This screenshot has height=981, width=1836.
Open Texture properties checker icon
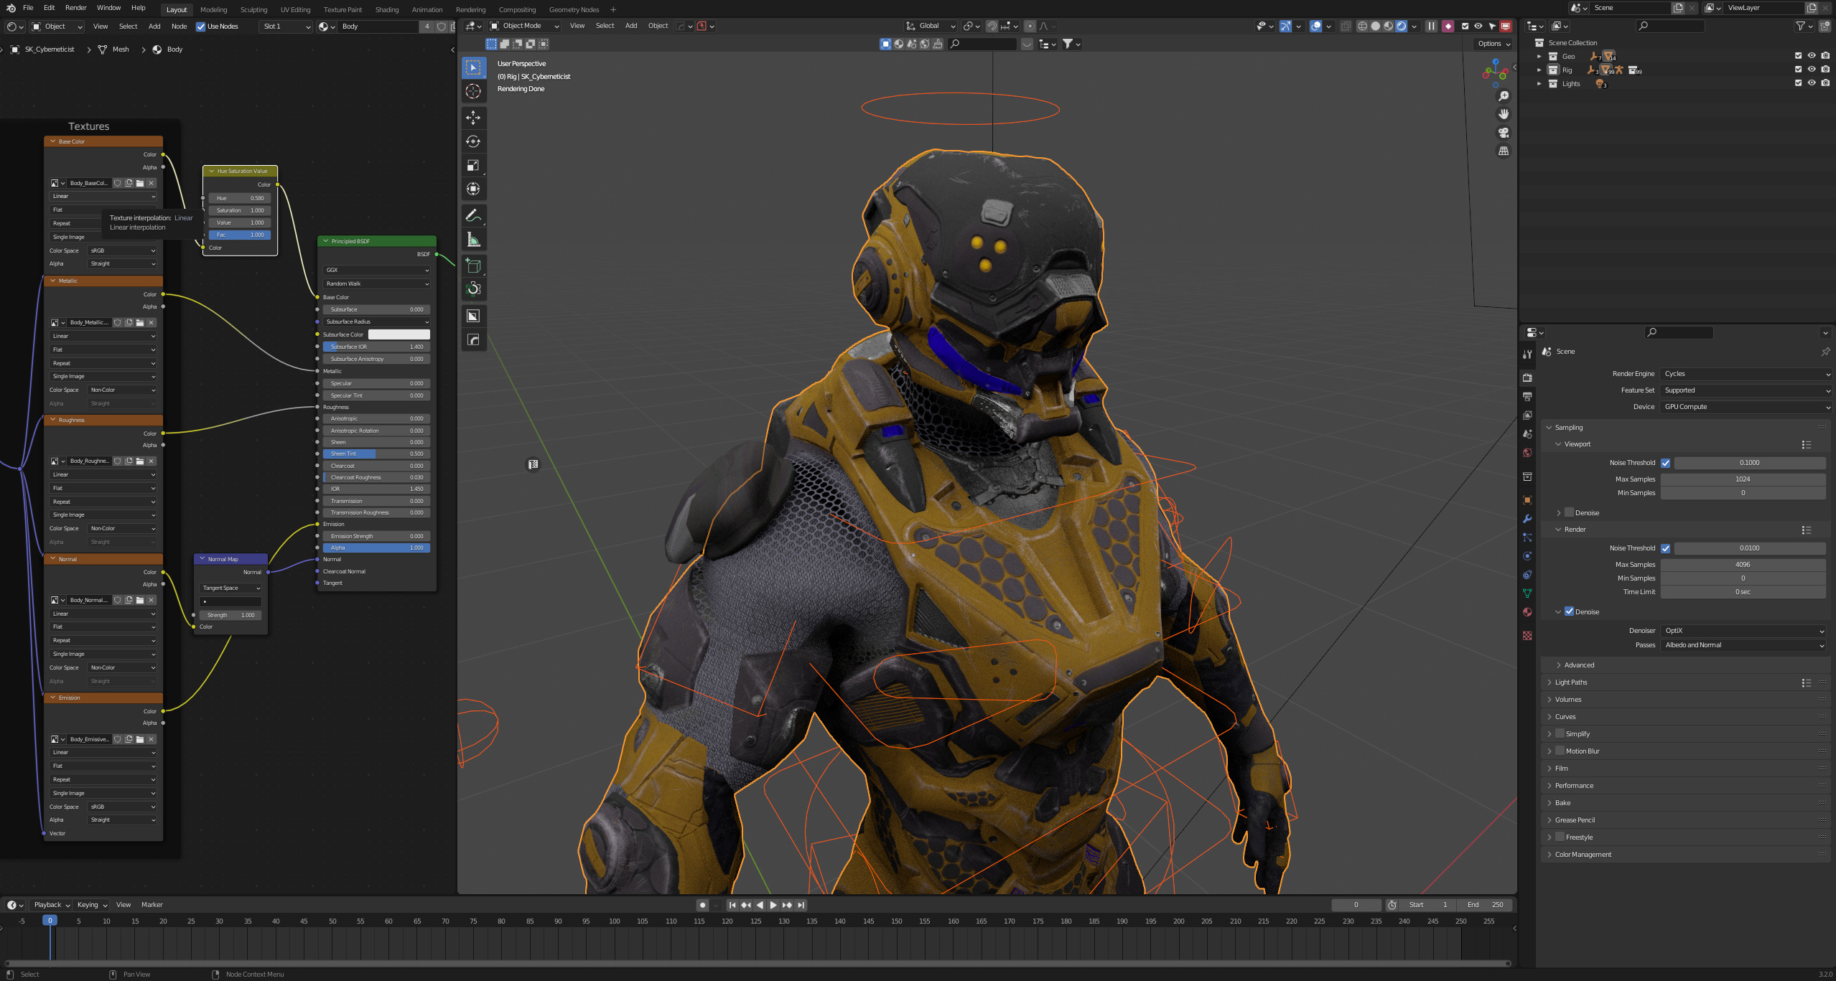(x=1527, y=636)
